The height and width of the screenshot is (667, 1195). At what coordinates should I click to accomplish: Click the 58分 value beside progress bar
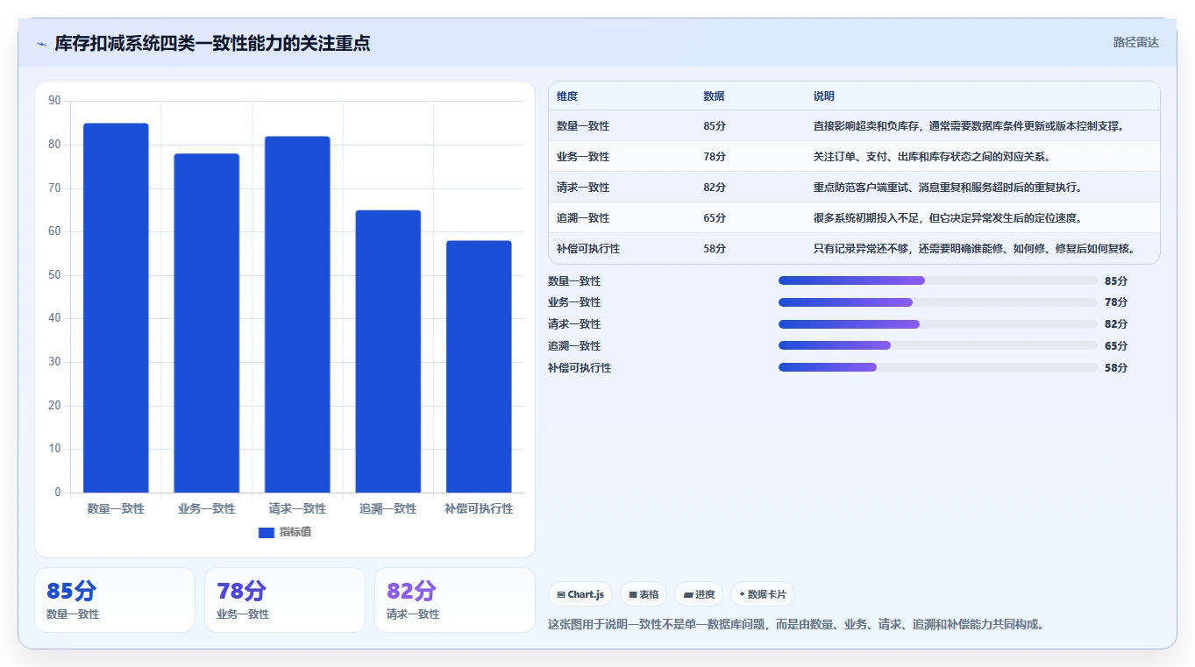(1116, 367)
